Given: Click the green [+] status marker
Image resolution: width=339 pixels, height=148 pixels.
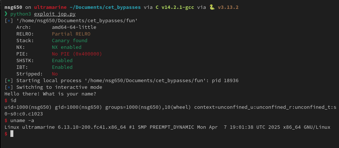Looking at the screenshot, I should [x=9, y=81].
